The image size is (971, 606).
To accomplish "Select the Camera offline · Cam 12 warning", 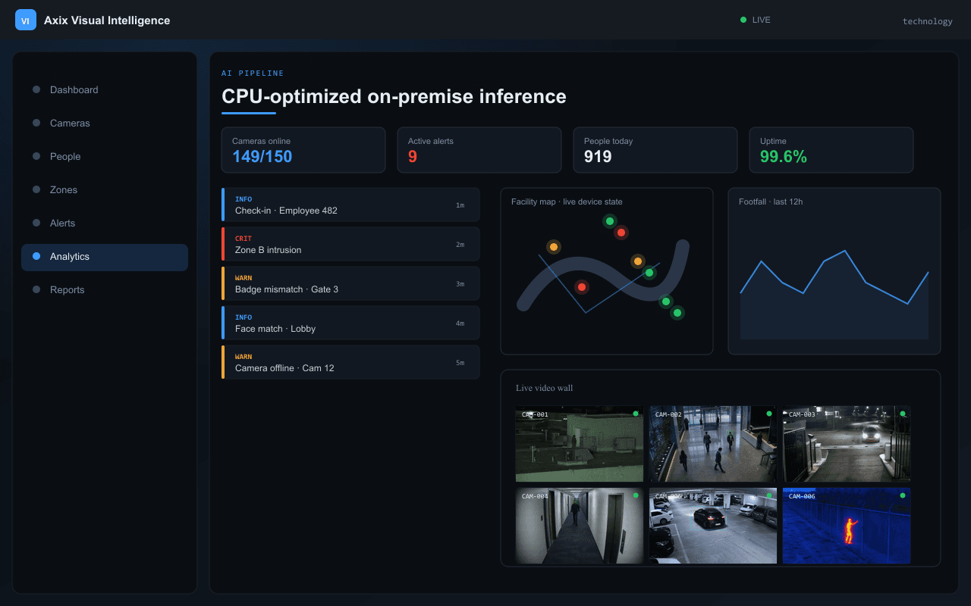I will [x=350, y=362].
